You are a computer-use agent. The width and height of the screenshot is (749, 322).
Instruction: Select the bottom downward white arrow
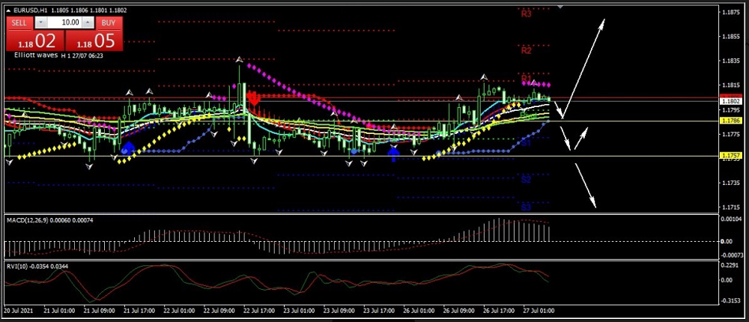coord(586,185)
